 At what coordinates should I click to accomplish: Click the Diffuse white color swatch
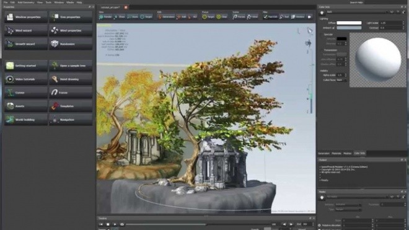pos(349,23)
